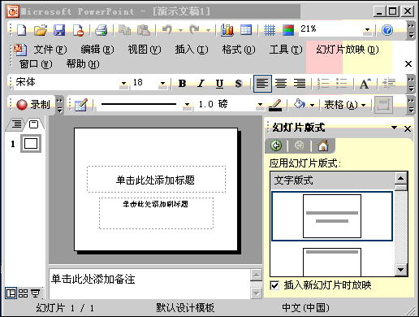Click the border color pen icon

(275, 105)
